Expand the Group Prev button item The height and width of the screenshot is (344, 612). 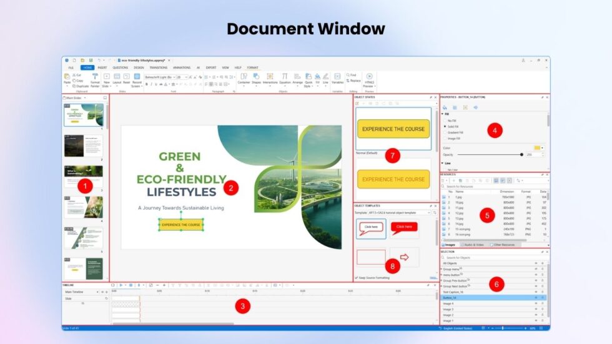click(x=442, y=280)
